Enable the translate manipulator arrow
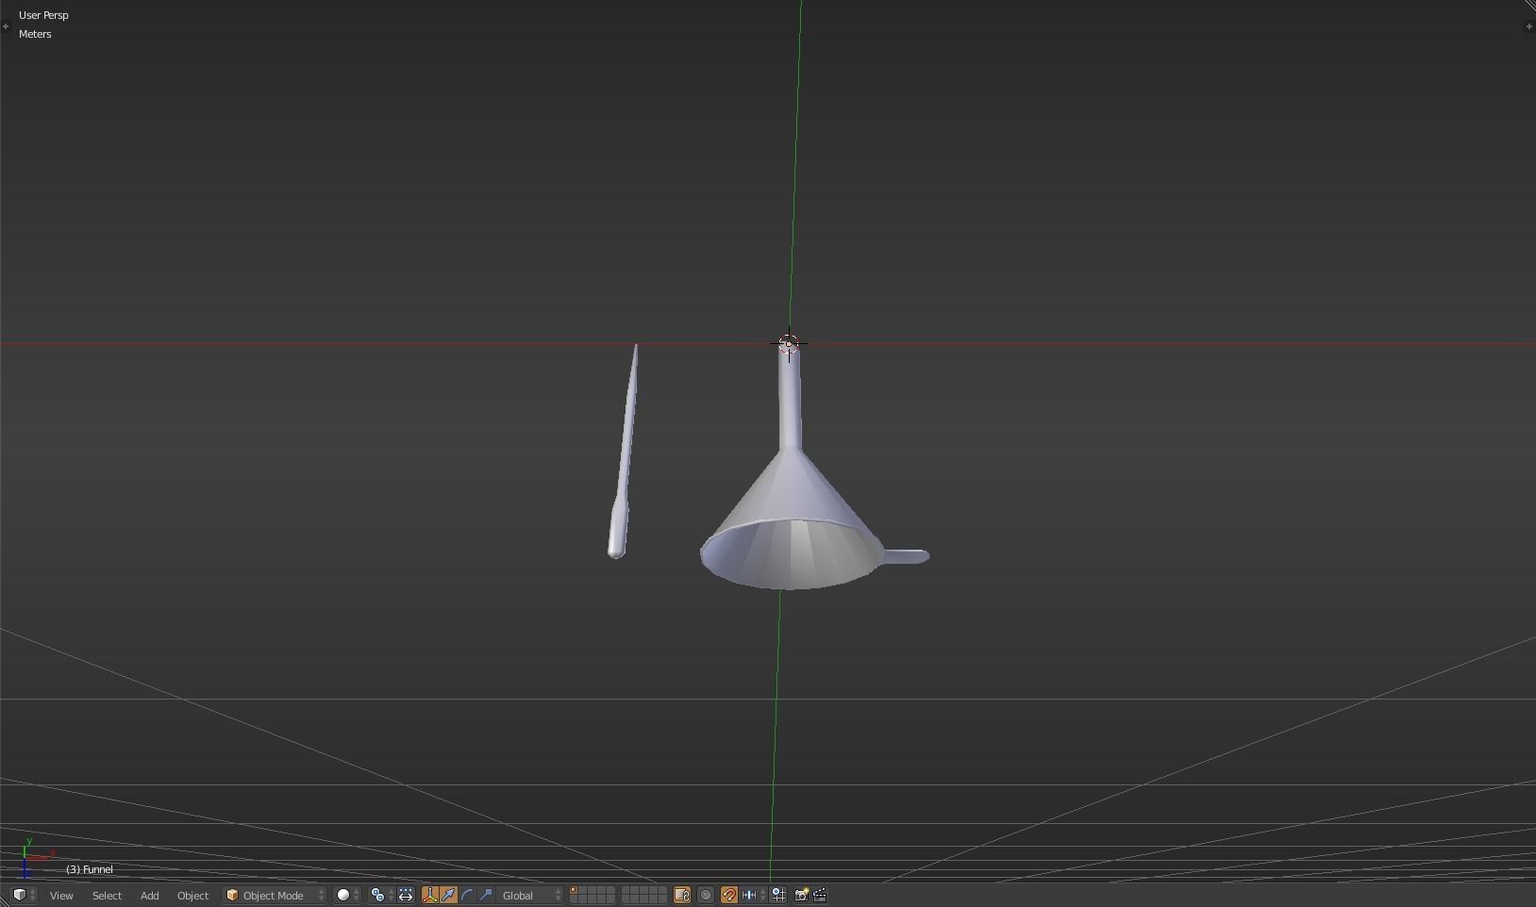 [x=448, y=895]
